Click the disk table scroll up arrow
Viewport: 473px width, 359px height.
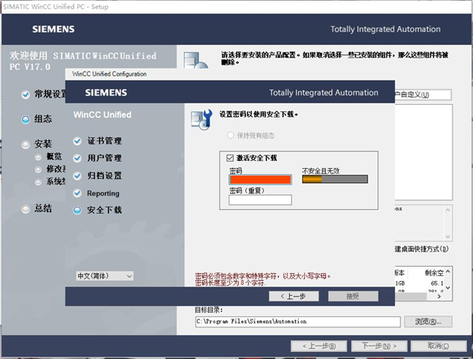click(448, 271)
